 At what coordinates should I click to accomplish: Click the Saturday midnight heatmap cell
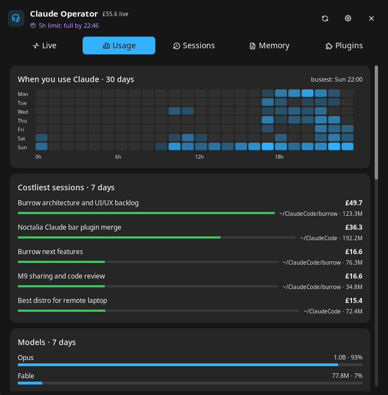point(42,138)
